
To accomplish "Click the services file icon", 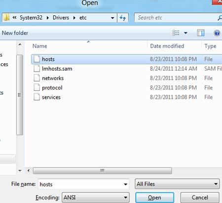I will [x=37, y=97].
